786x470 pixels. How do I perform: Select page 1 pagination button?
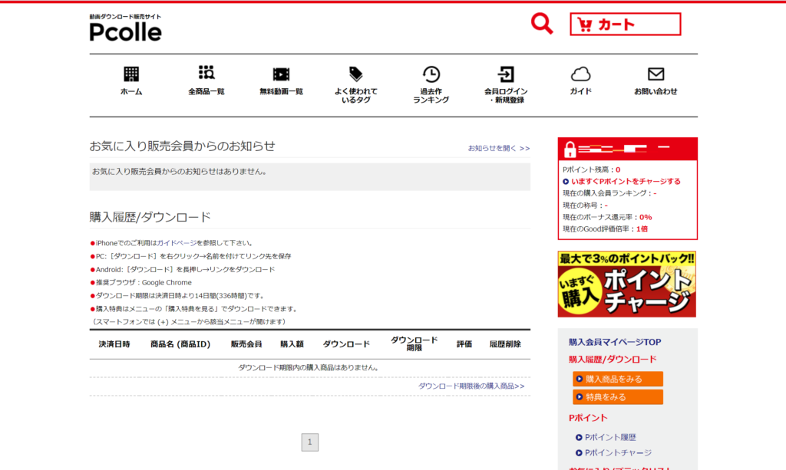pos(309,442)
